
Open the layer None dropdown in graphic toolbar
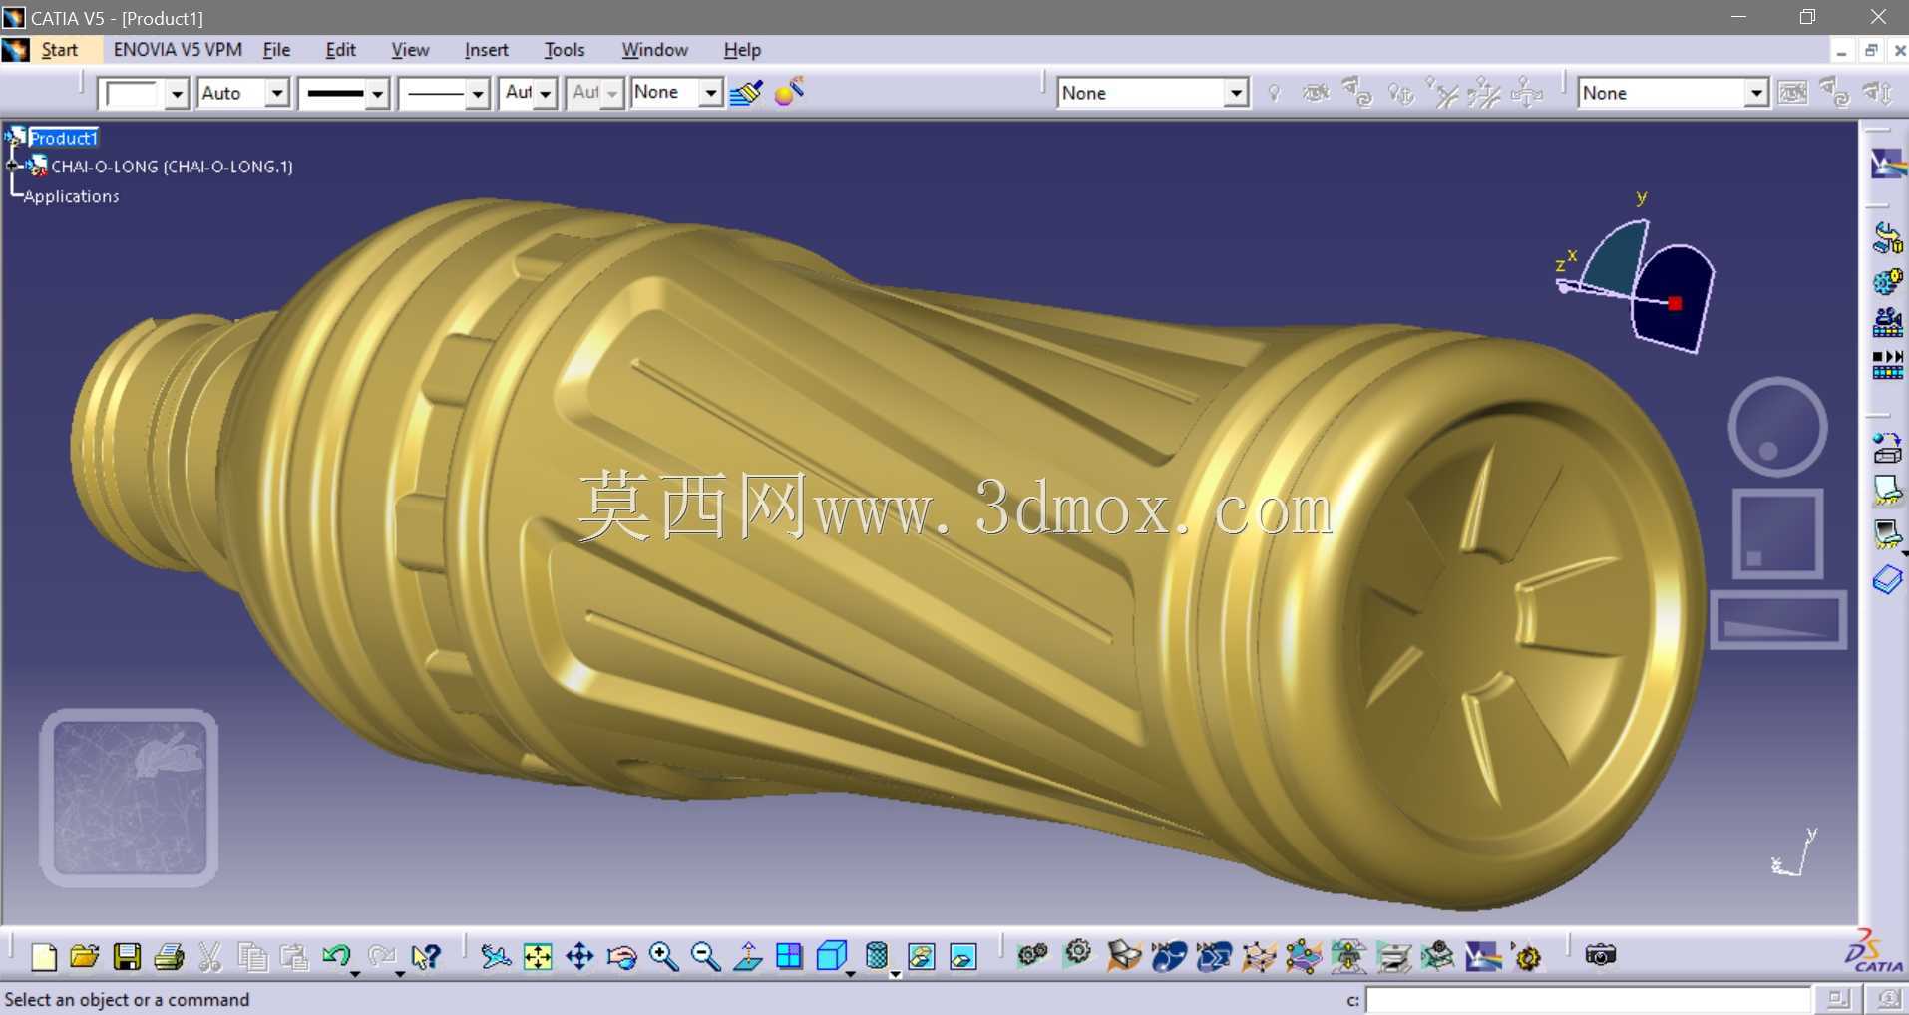pos(710,94)
